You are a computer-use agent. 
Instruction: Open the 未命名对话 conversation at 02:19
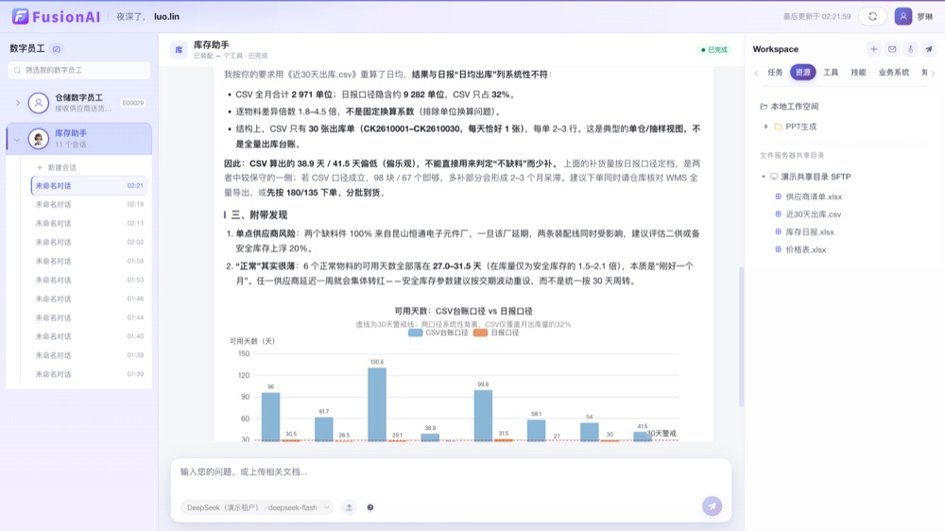click(89, 204)
